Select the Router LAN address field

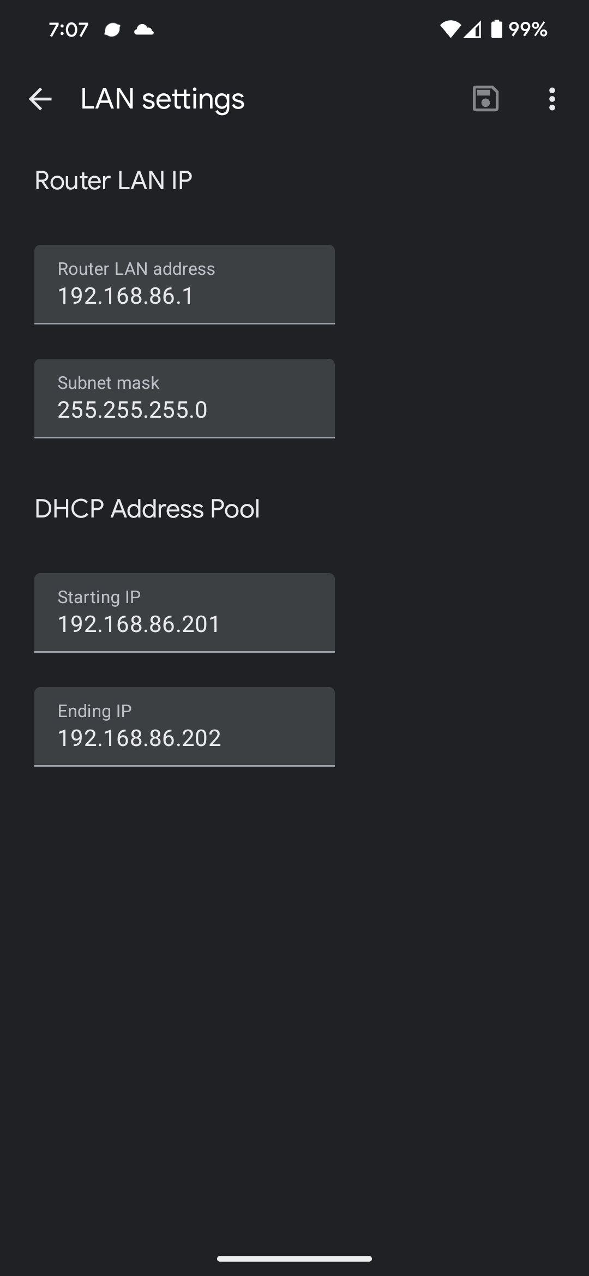coord(184,284)
